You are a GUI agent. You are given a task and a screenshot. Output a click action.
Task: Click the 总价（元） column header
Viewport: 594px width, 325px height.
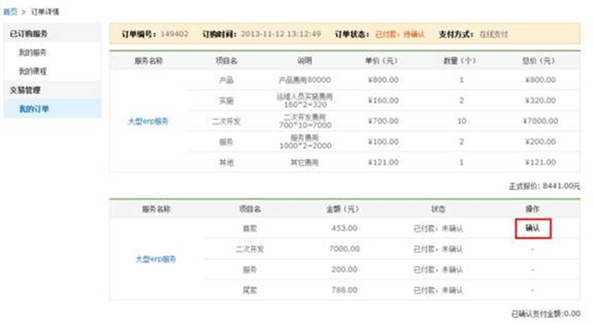point(538,60)
